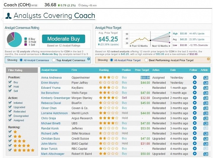
Task: Toggle the Assigned action filter
Action: (x=10, y=120)
